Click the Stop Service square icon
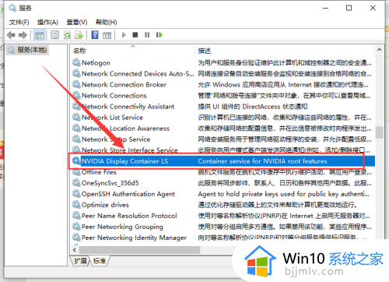Image resolution: width=389 pixels, height=282 pixels. [x=135, y=35]
